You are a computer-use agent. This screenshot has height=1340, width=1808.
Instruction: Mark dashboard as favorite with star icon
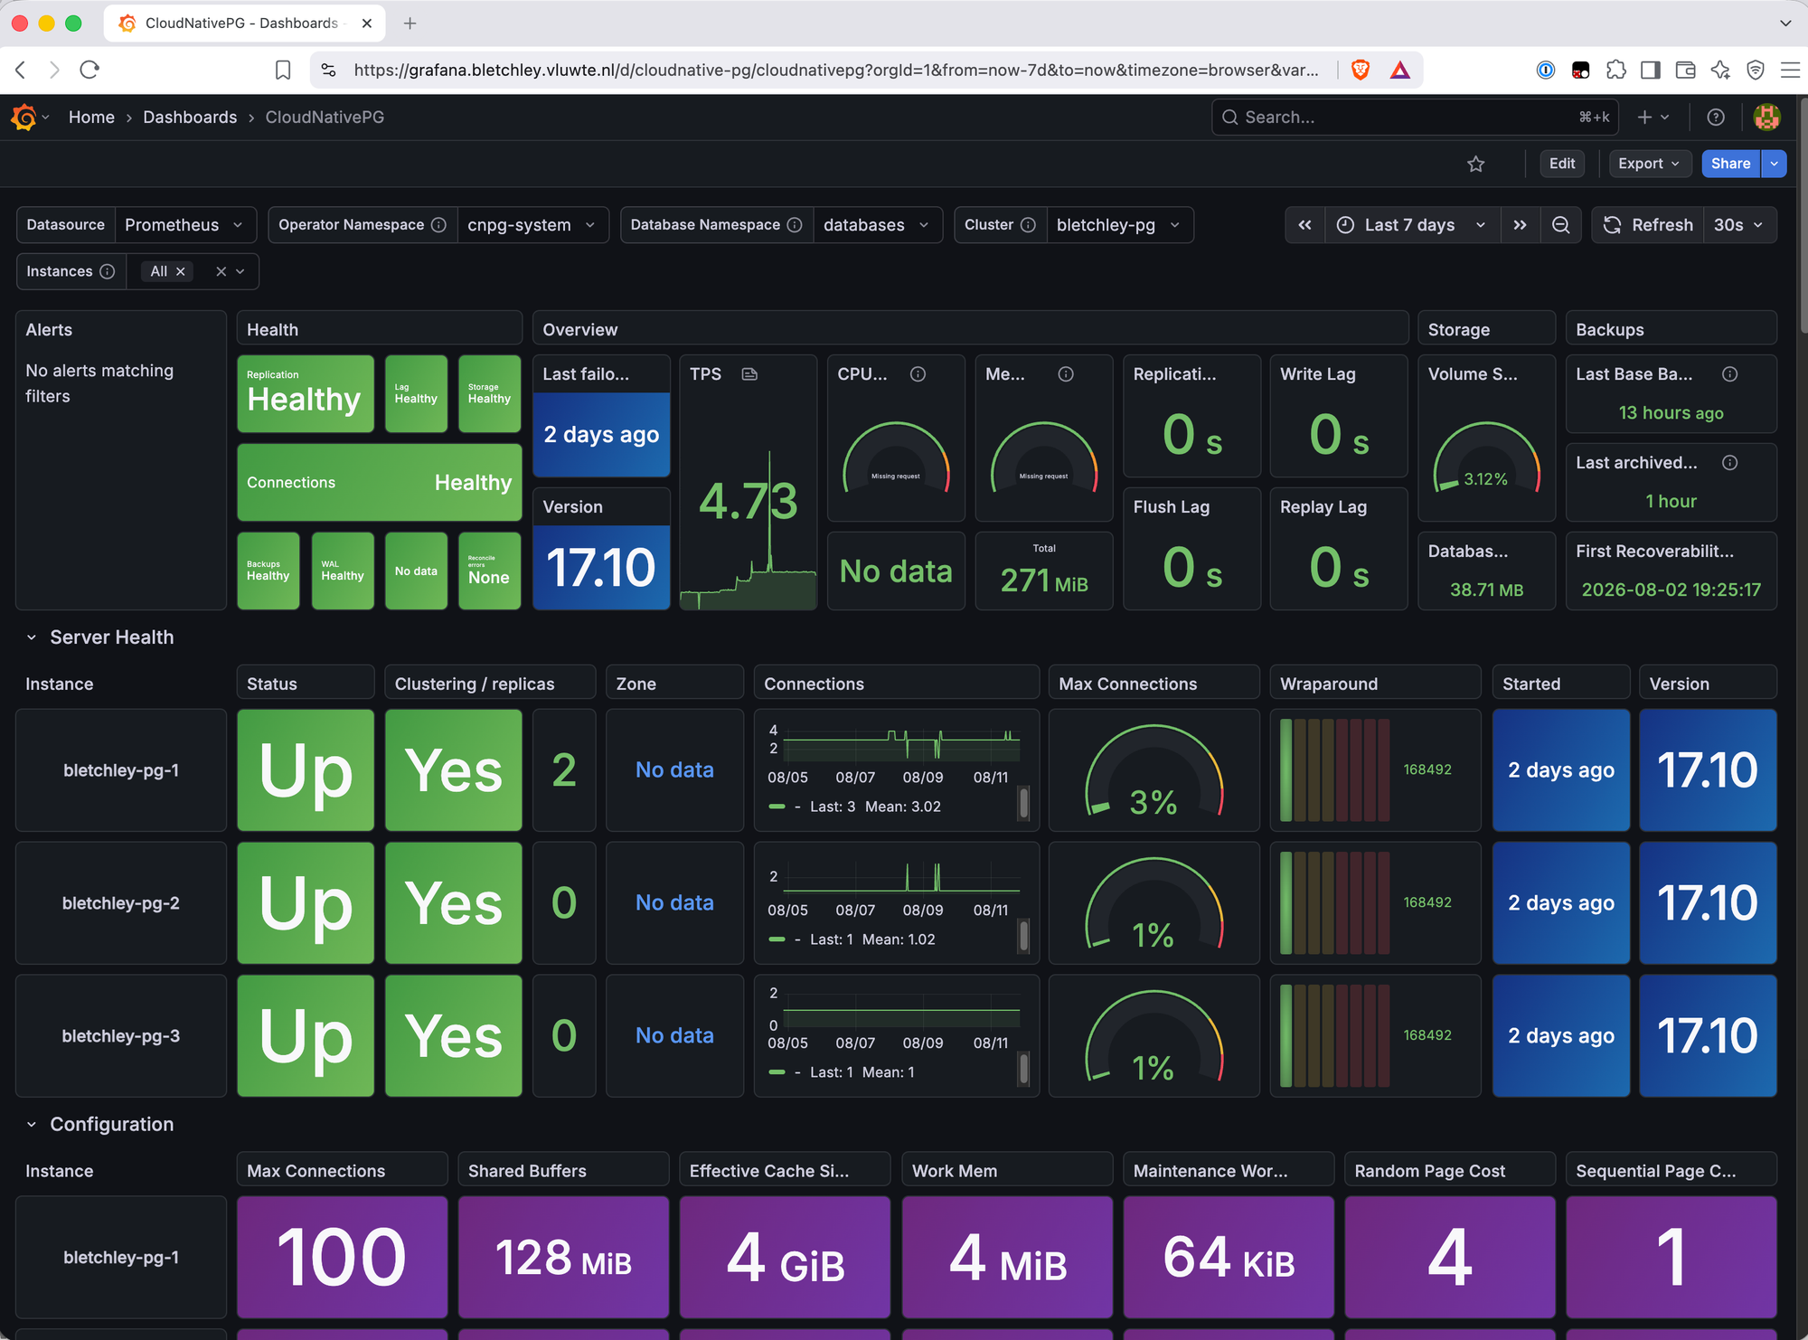click(1476, 164)
